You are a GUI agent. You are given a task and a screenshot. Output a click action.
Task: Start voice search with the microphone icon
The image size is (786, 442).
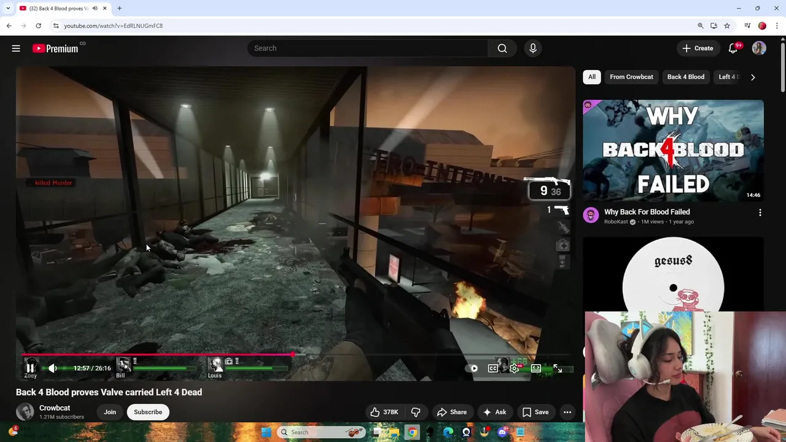tap(532, 48)
